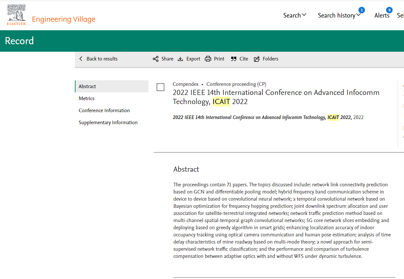Click the back arrow chevron icon
The image size is (404, 279).
tap(81, 59)
